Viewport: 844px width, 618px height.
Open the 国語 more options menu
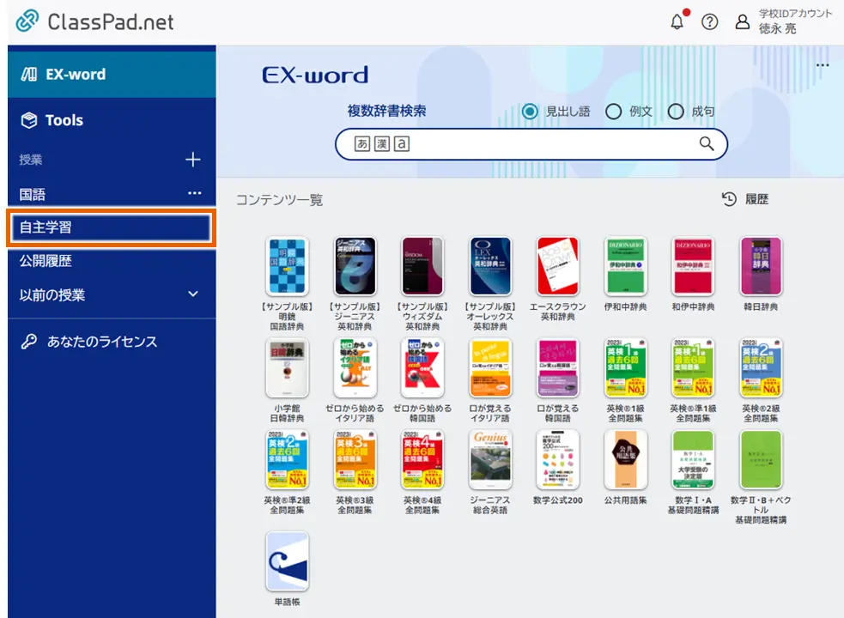[195, 194]
